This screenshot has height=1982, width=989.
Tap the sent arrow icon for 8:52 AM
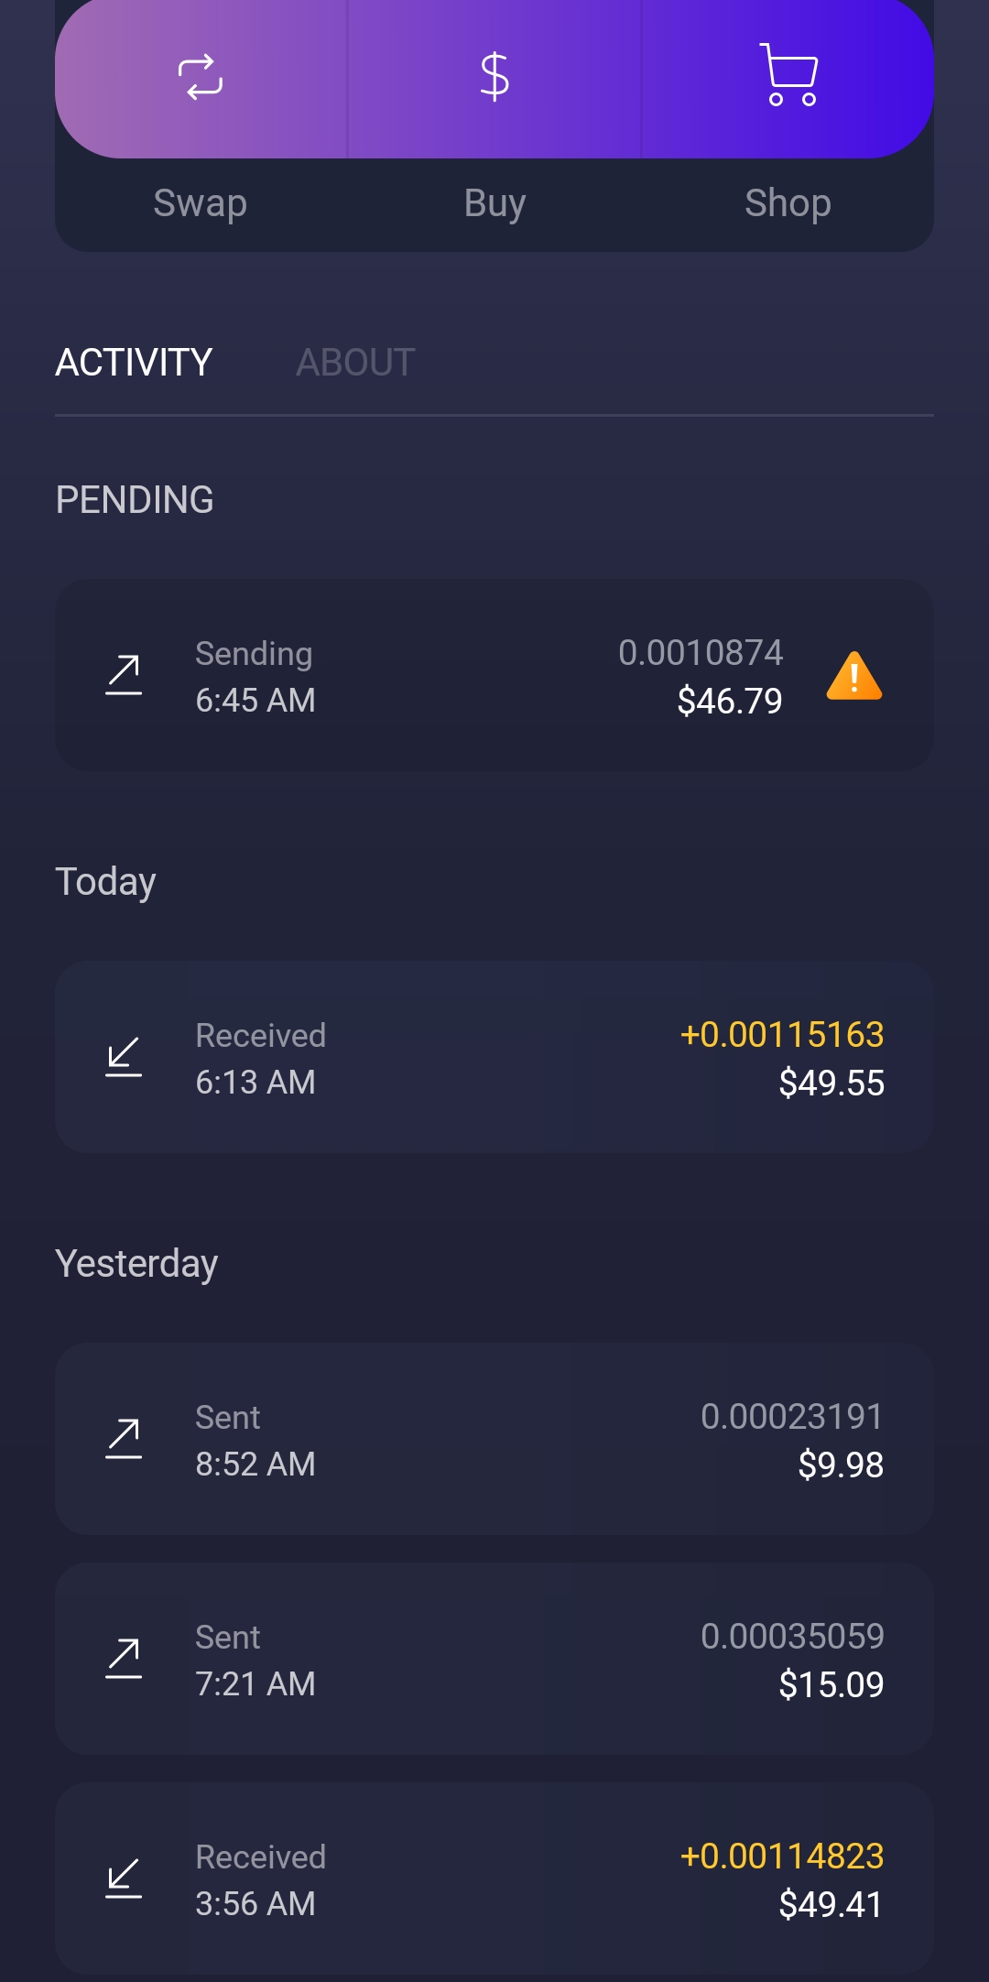click(124, 1440)
